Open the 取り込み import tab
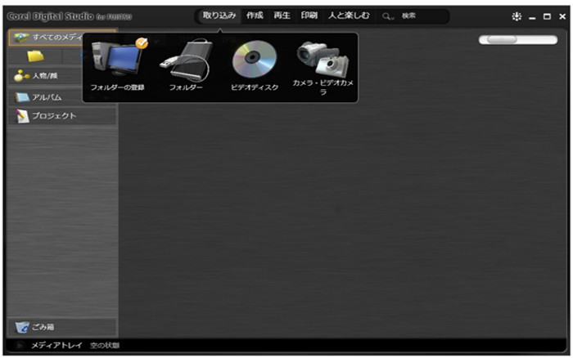Image resolution: width=573 pixels, height=358 pixels. tap(219, 16)
